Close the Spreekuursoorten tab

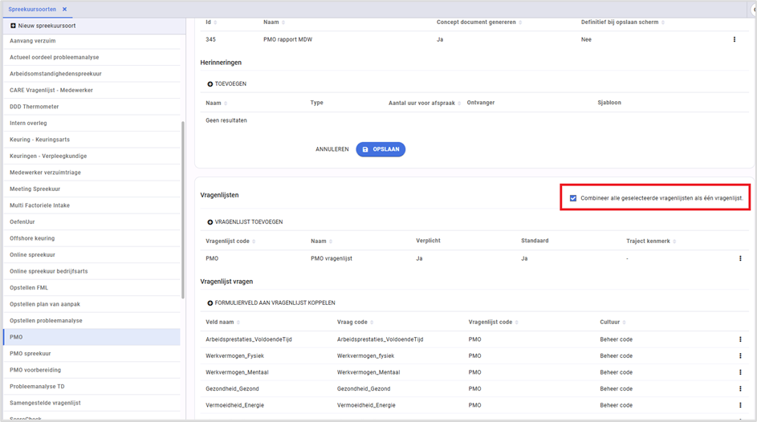point(65,9)
